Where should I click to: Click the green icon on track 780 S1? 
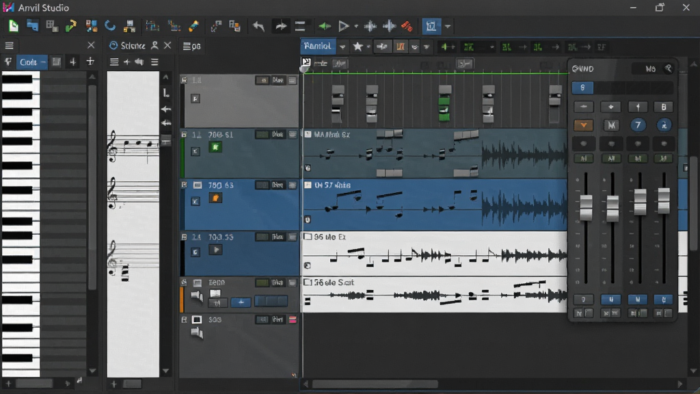tap(215, 147)
